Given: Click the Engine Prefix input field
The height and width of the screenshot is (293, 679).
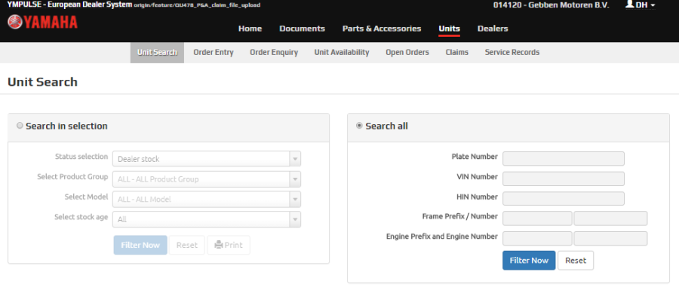Looking at the screenshot, I should pos(537,239).
